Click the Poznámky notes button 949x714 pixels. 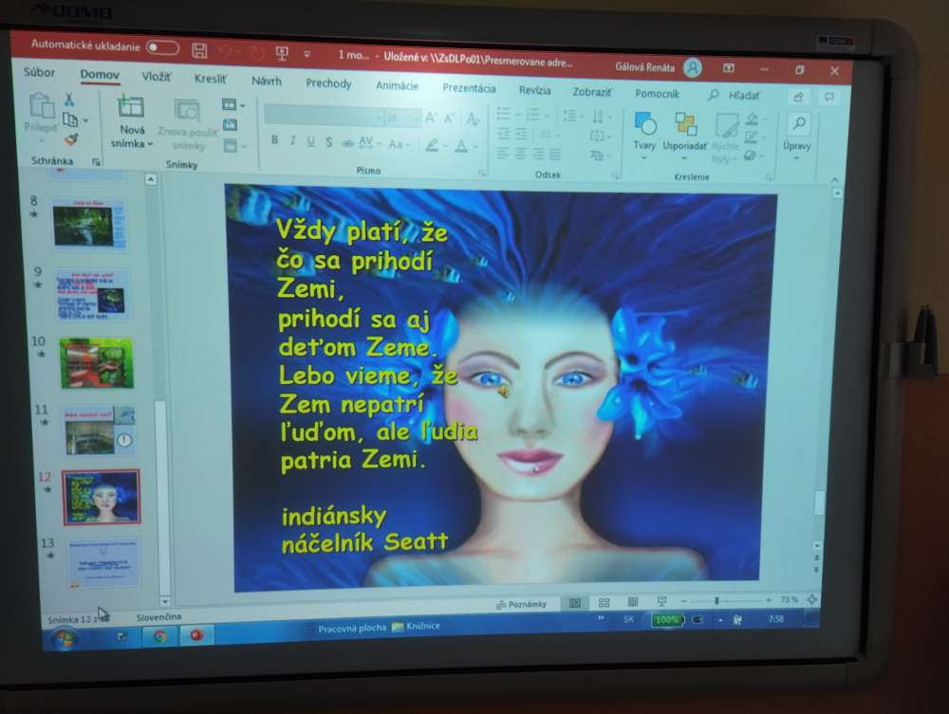521,604
